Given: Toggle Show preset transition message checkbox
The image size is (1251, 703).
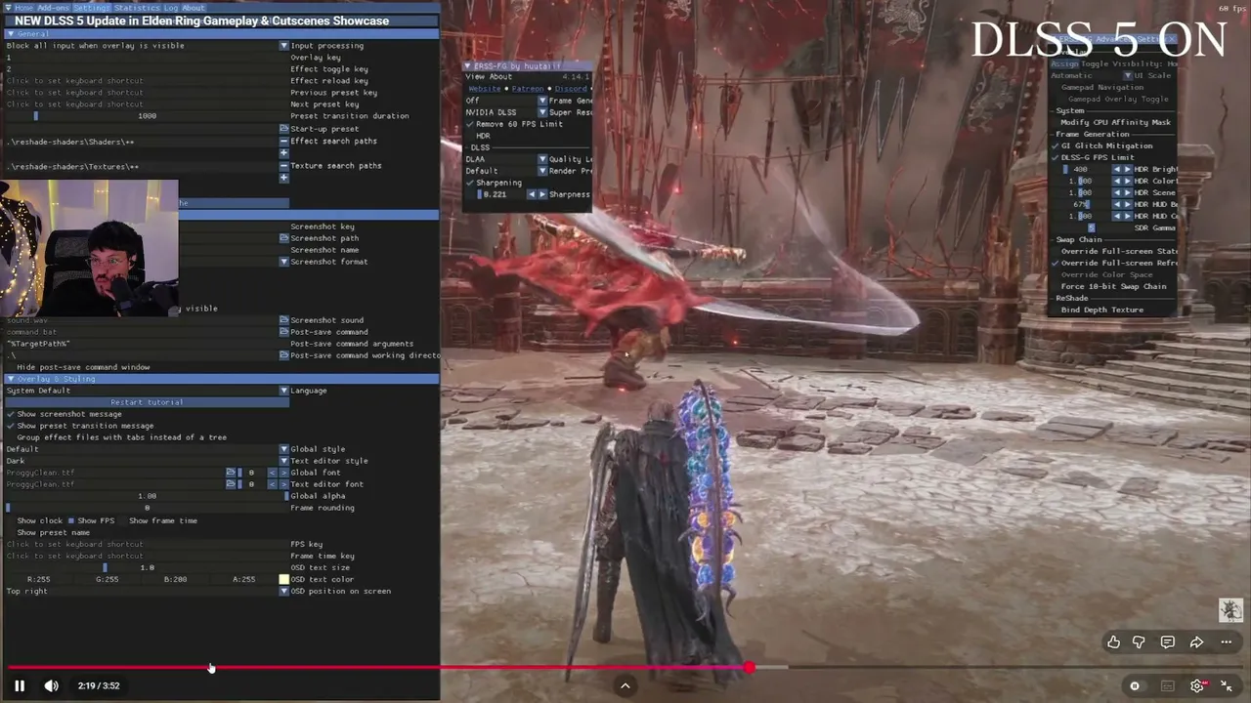Looking at the screenshot, I should pos(11,426).
